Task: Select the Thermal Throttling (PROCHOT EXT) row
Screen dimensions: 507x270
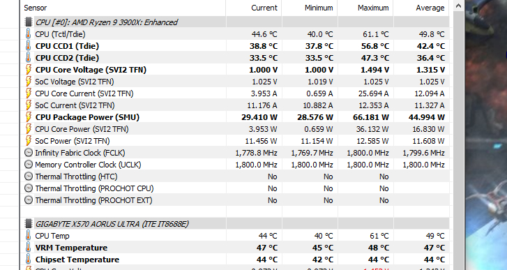Action: pos(235,200)
